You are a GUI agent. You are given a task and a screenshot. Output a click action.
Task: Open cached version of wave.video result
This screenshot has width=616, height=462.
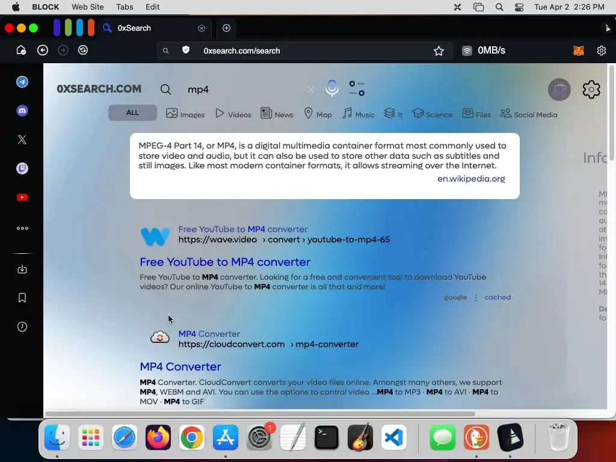coord(497,297)
